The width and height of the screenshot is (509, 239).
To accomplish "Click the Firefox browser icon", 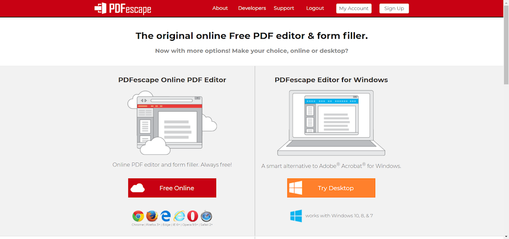I will 152,216.
